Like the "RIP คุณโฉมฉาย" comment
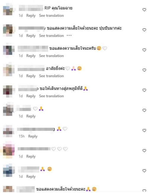Screen dimensions: 148x193 click(144, 10)
